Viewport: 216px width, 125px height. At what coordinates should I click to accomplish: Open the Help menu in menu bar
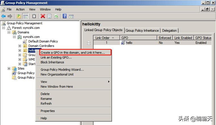click(x=58, y=9)
